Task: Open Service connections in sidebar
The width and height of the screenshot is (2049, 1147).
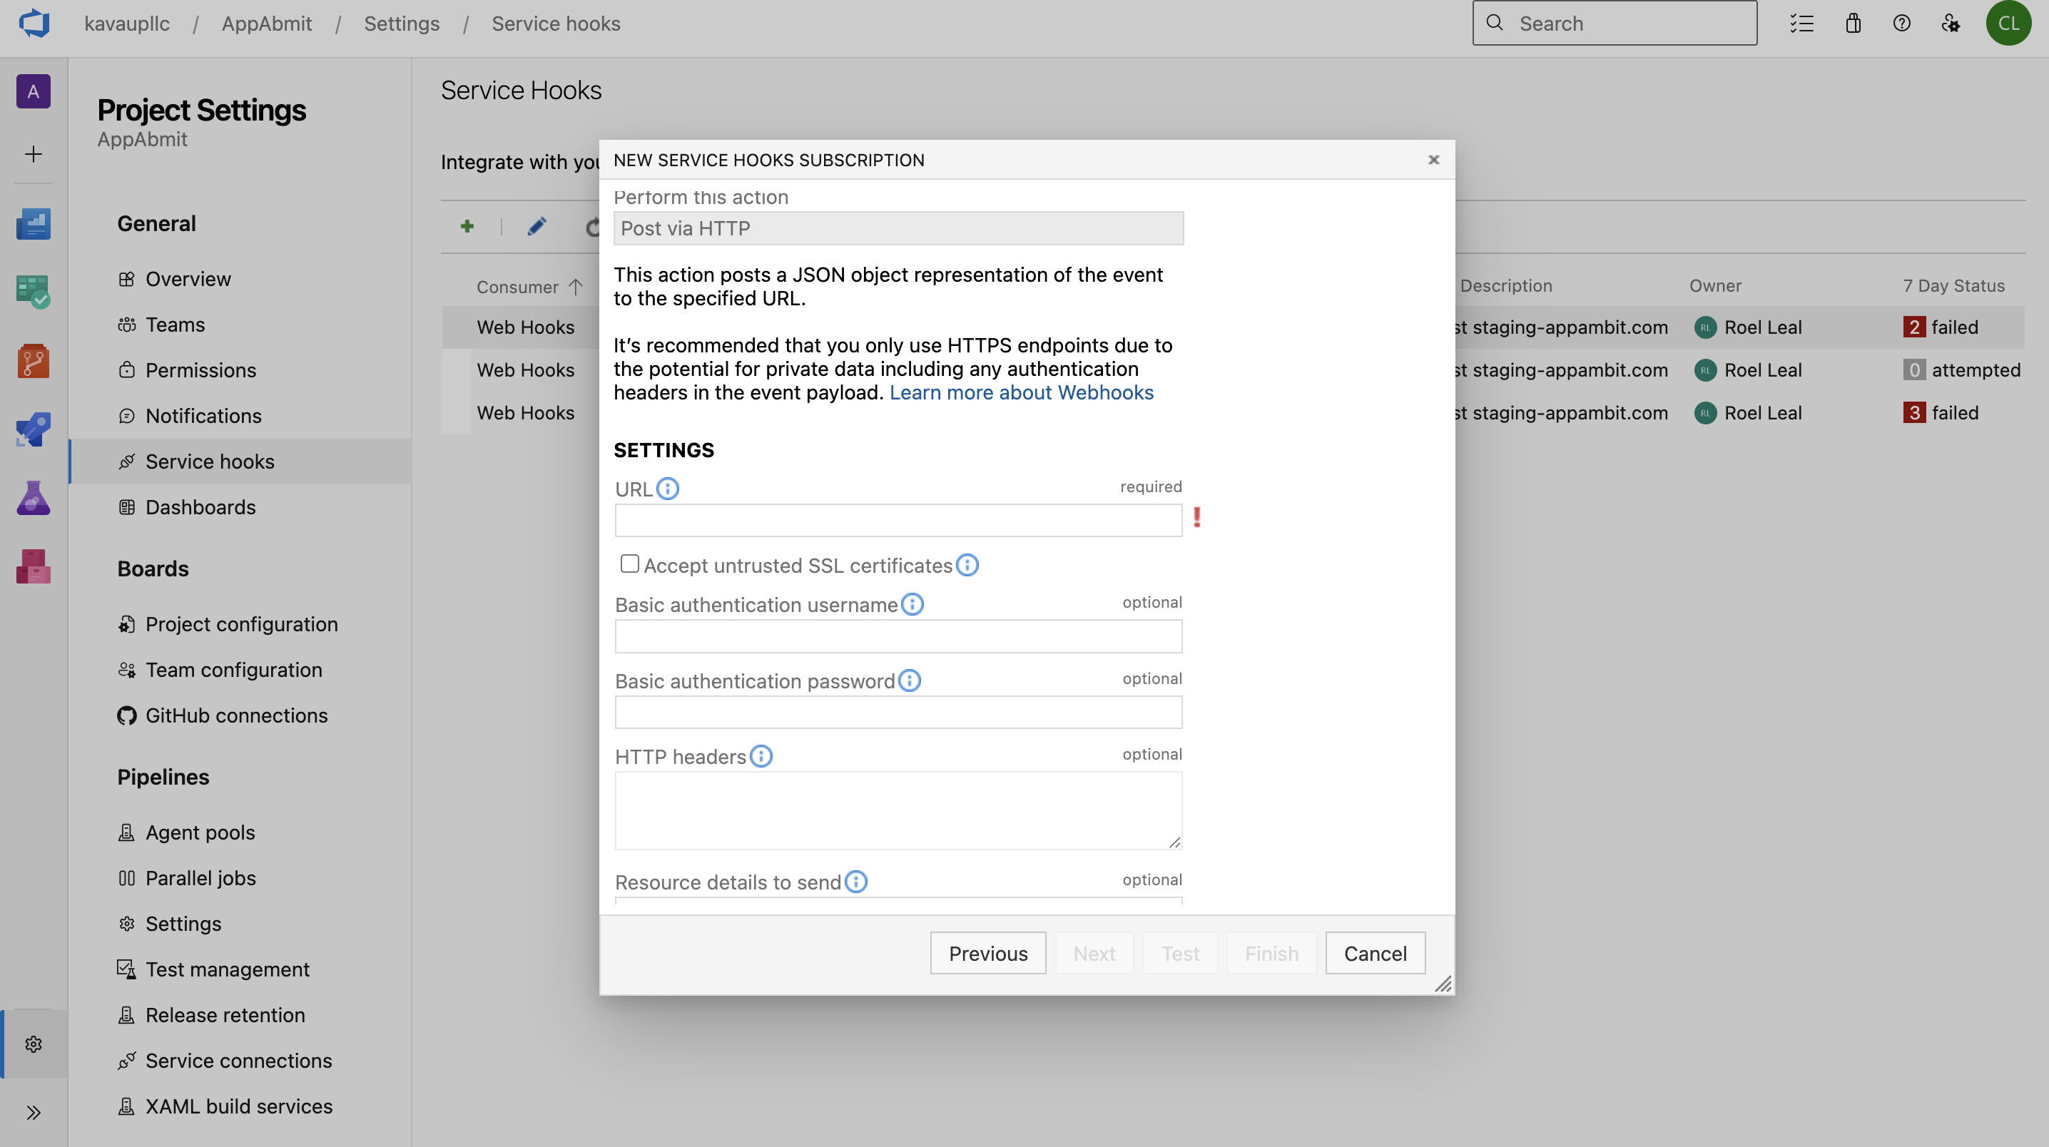Action: (x=238, y=1060)
